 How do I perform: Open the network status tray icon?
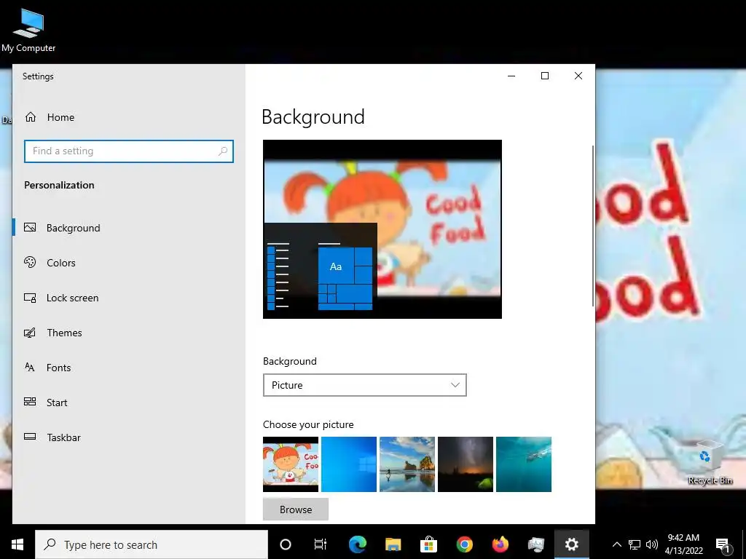pyautogui.click(x=635, y=544)
